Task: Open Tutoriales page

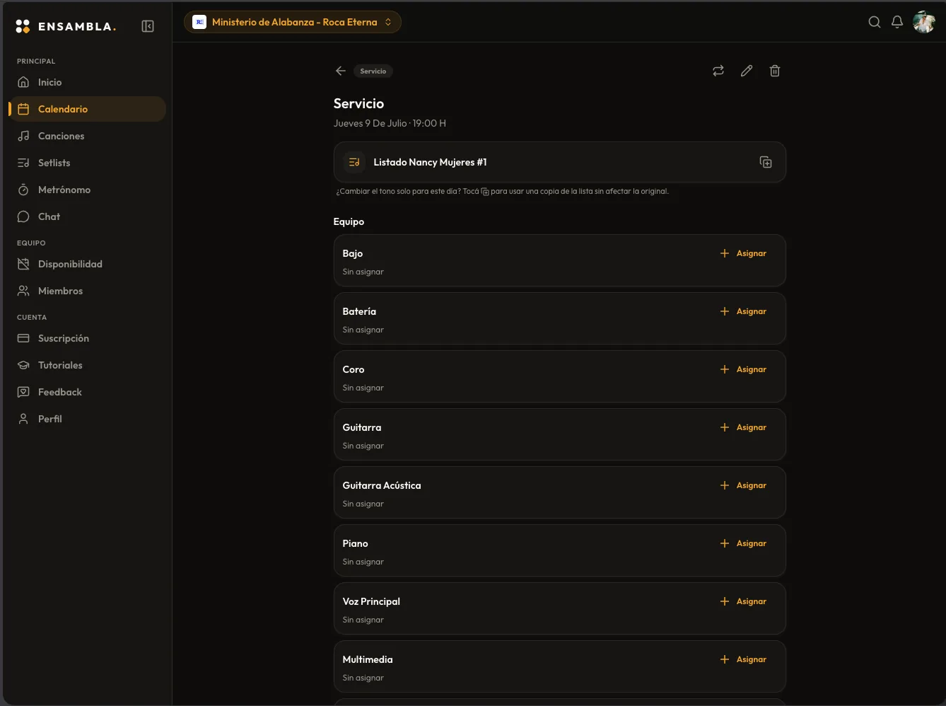Action: click(87, 365)
